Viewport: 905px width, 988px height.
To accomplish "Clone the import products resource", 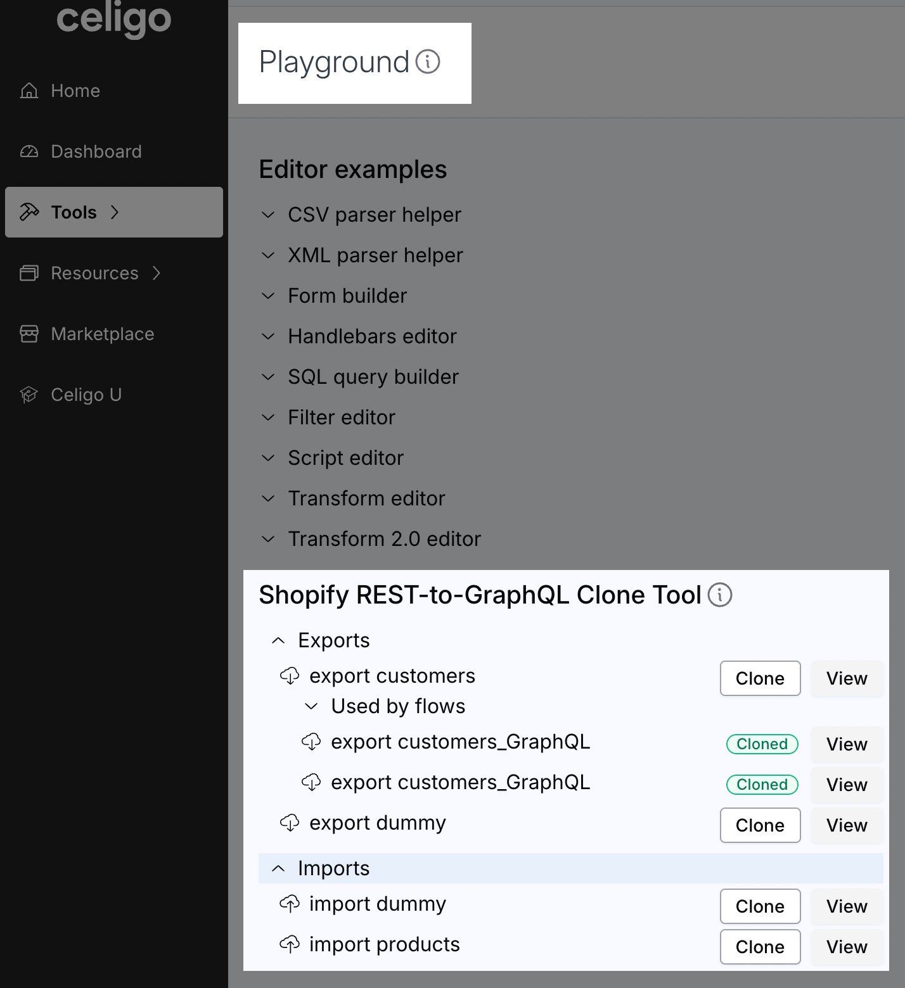I will (x=761, y=947).
